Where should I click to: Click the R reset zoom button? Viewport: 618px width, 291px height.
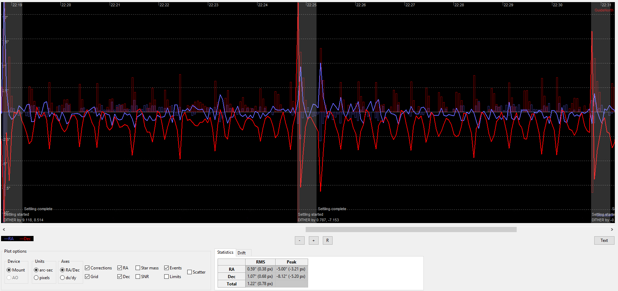click(328, 240)
